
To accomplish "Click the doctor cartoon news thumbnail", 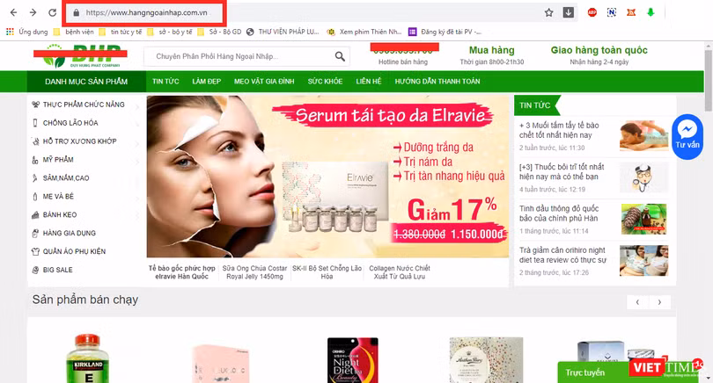I will [643, 177].
